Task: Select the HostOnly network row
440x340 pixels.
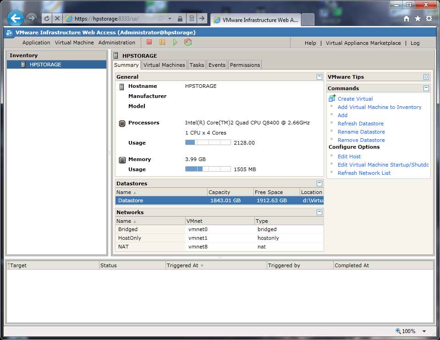Action: pos(220,238)
